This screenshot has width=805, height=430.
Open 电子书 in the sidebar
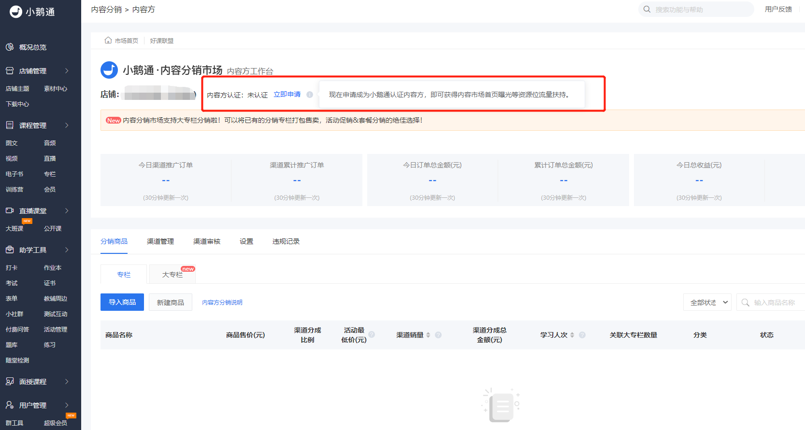[14, 174]
